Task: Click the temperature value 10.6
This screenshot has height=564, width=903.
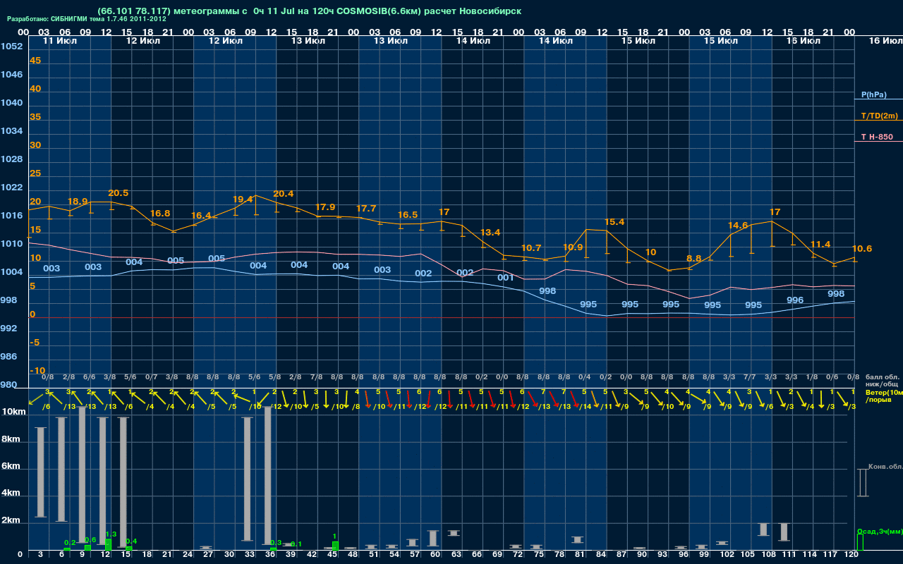Action: pyautogui.click(x=862, y=249)
